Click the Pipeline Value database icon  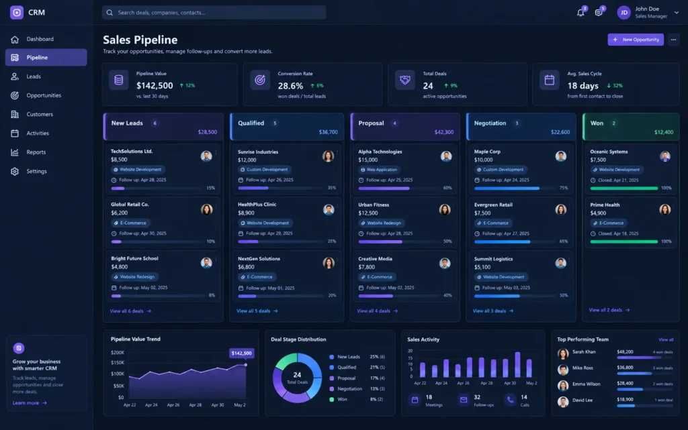118,80
